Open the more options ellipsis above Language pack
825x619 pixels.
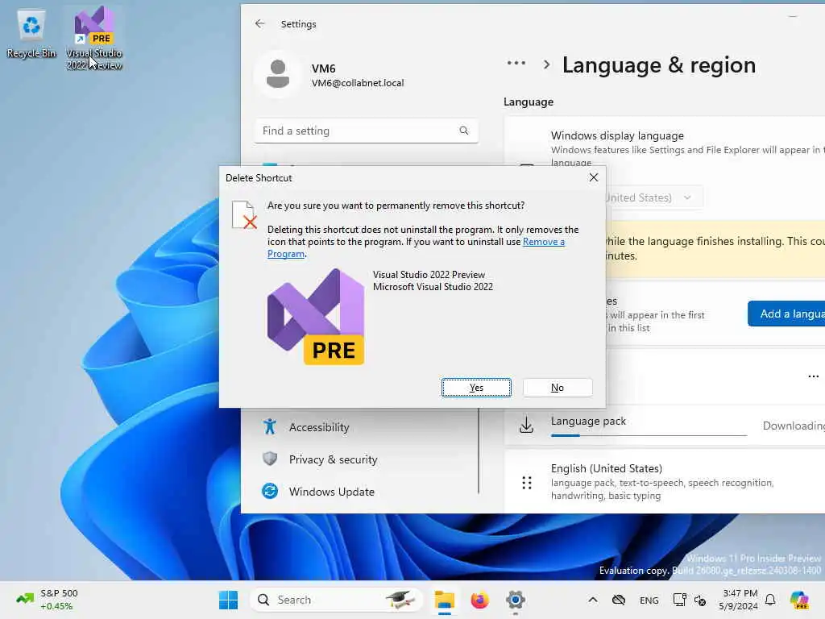(813, 376)
